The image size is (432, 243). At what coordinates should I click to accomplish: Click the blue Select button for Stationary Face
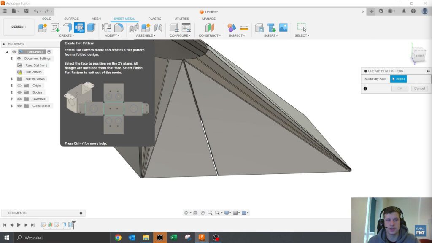(x=398, y=79)
